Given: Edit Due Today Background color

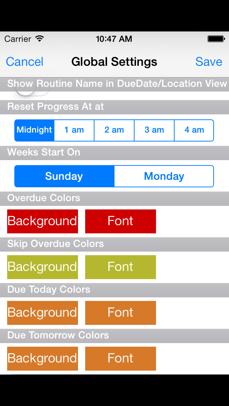Looking at the screenshot, I should [43, 313].
